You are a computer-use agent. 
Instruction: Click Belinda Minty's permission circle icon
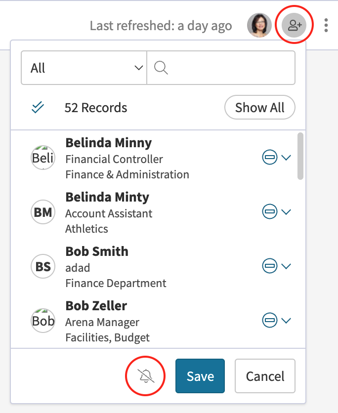pyautogui.click(x=269, y=211)
